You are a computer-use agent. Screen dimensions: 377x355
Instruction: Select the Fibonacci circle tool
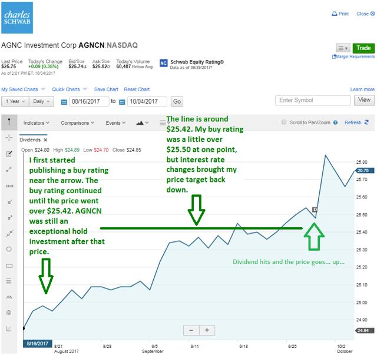point(9,313)
